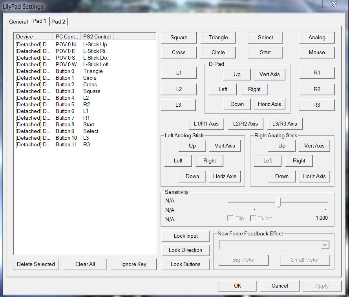Click Right Analog Stick Down button
Screen dimensions: 349x297
[282, 176]
